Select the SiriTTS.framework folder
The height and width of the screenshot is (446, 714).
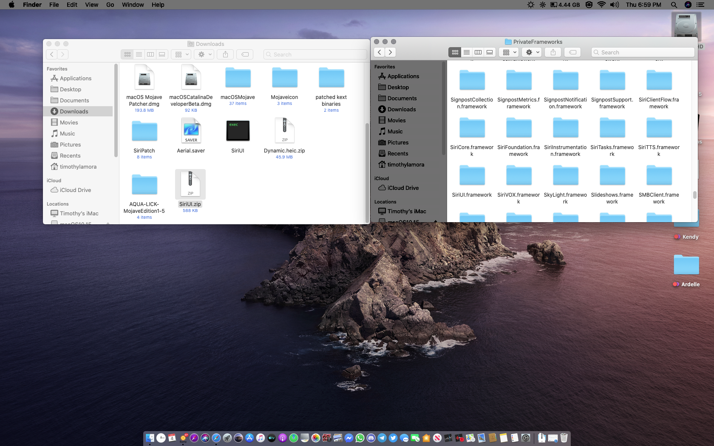click(659, 128)
